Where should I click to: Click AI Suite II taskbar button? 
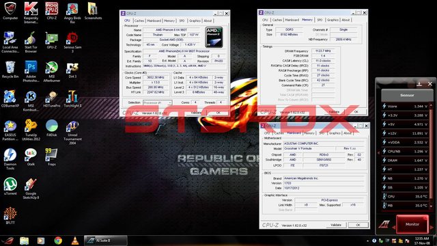point(106,241)
